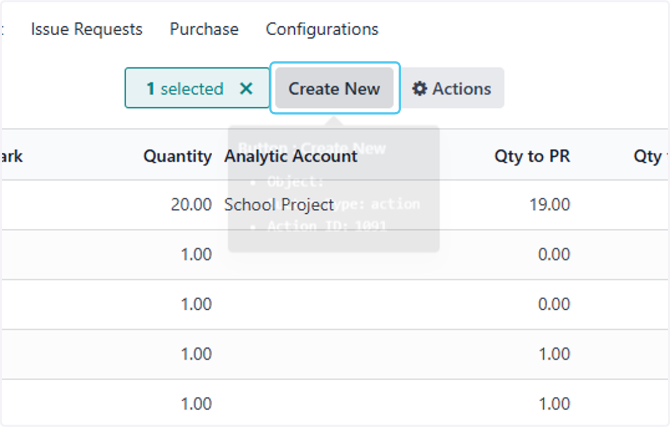Open the Actions gear menu
670x427 pixels.
pyautogui.click(x=452, y=88)
